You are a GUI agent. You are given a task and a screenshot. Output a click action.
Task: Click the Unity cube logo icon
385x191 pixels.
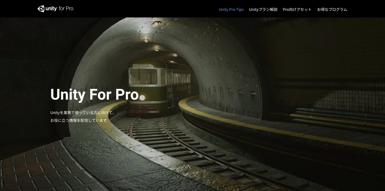41,9
